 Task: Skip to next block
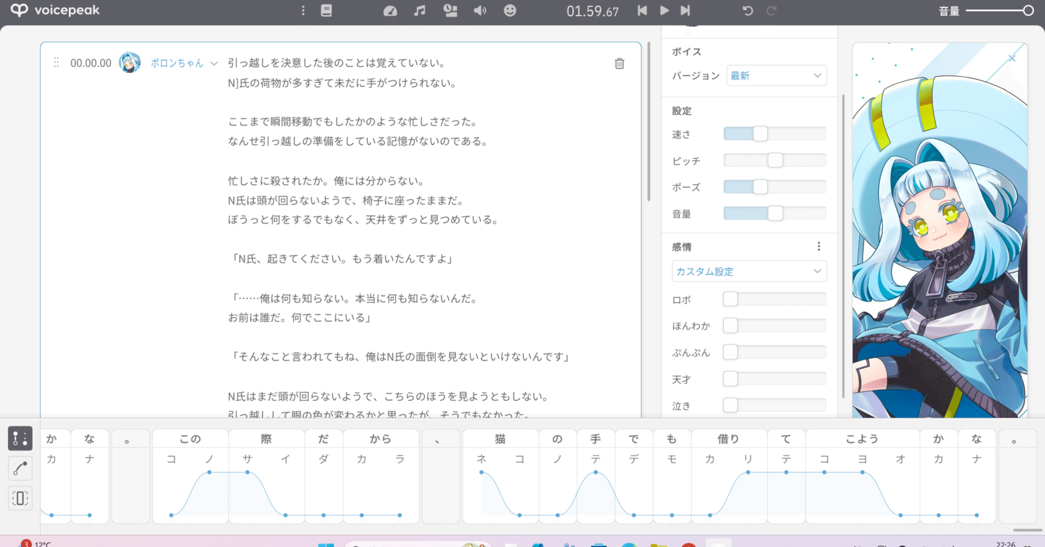coord(685,10)
